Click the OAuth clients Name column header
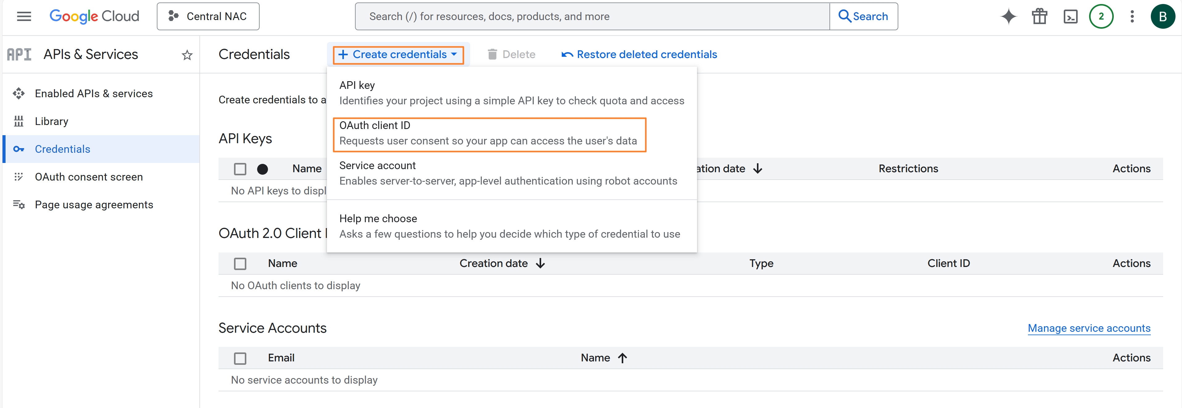Image resolution: width=1182 pixels, height=408 pixels. click(283, 264)
